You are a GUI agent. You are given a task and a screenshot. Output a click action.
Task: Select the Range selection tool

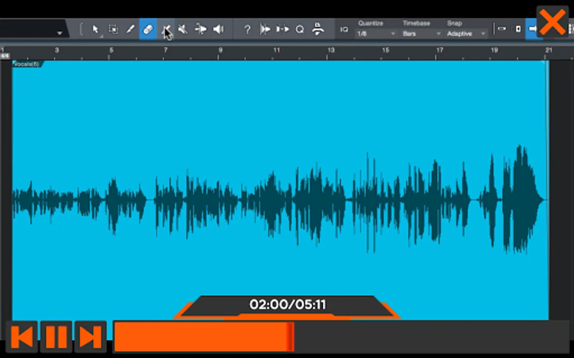click(x=113, y=29)
